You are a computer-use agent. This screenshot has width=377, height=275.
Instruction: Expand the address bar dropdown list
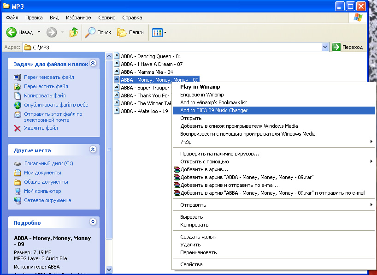pyautogui.click(x=325, y=47)
